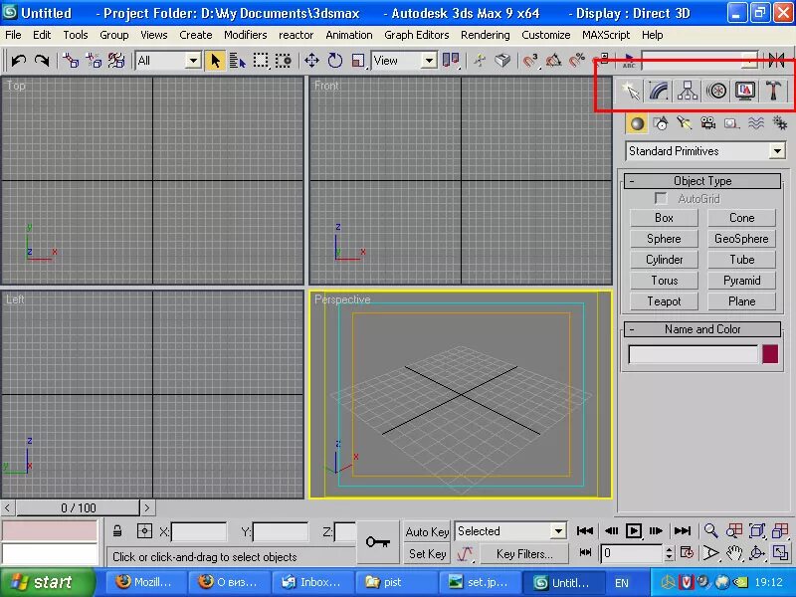Open the selection filter All dropdown
The width and height of the screenshot is (796, 597).
pos(167,61)
